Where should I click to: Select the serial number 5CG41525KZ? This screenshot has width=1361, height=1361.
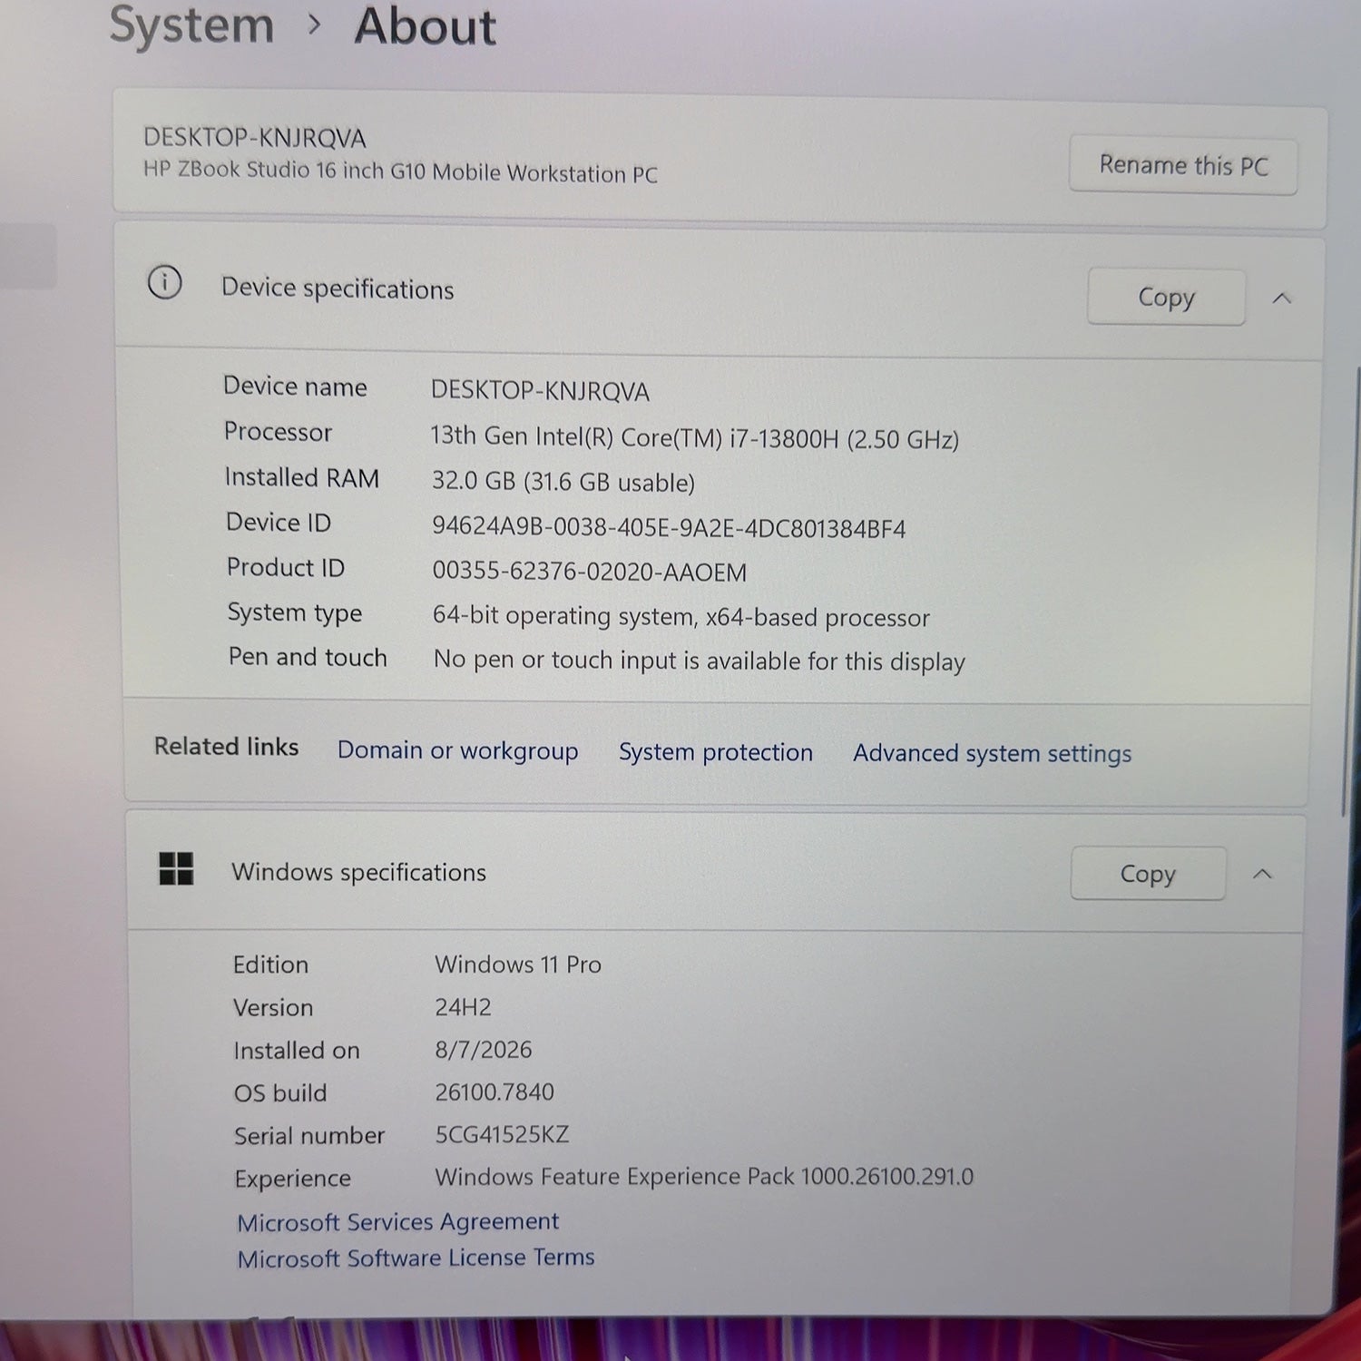pyautogui.click(x=502, y=1134)
